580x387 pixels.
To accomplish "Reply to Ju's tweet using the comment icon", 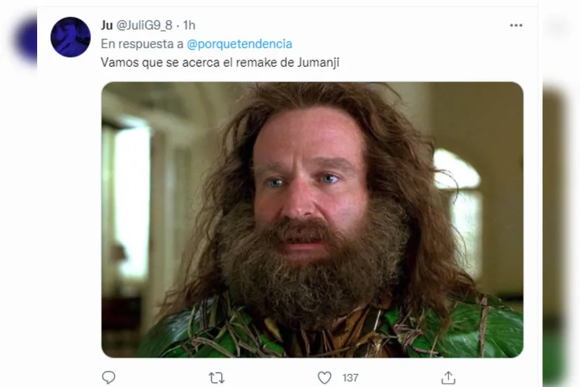I will tap(108, 377).
